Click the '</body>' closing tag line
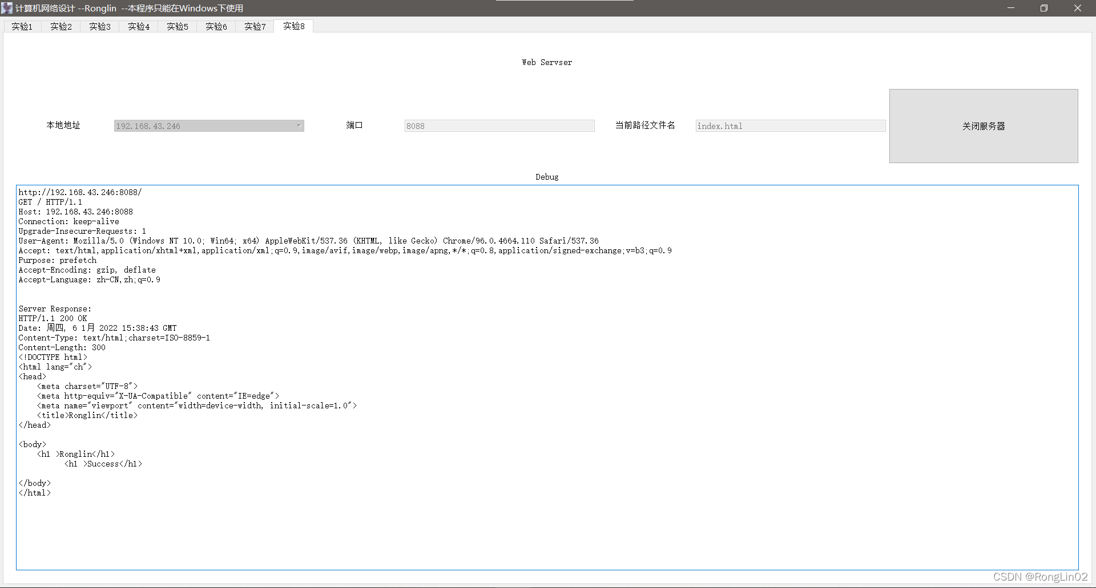1096x588 pixels. (x=35, y=483)
